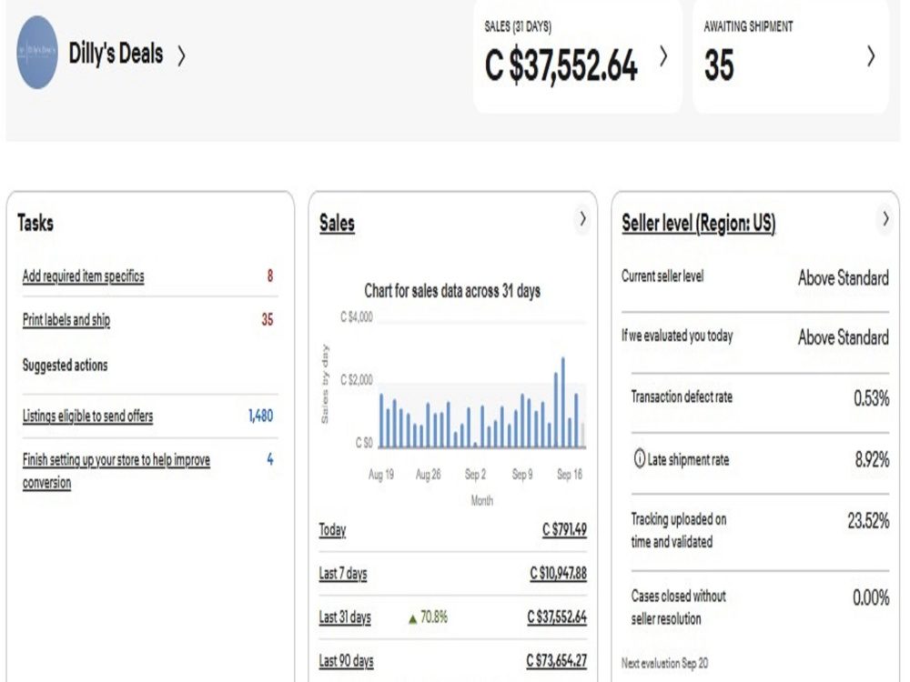Click the Late shipment rate info icon
Viewport: 910px width, 682px height.
639,458
